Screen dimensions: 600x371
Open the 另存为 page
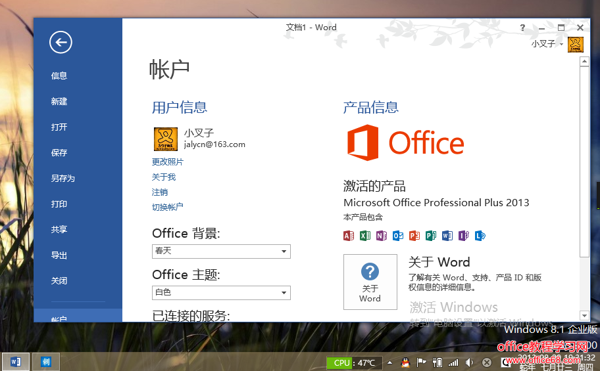(x=63, y=178)
